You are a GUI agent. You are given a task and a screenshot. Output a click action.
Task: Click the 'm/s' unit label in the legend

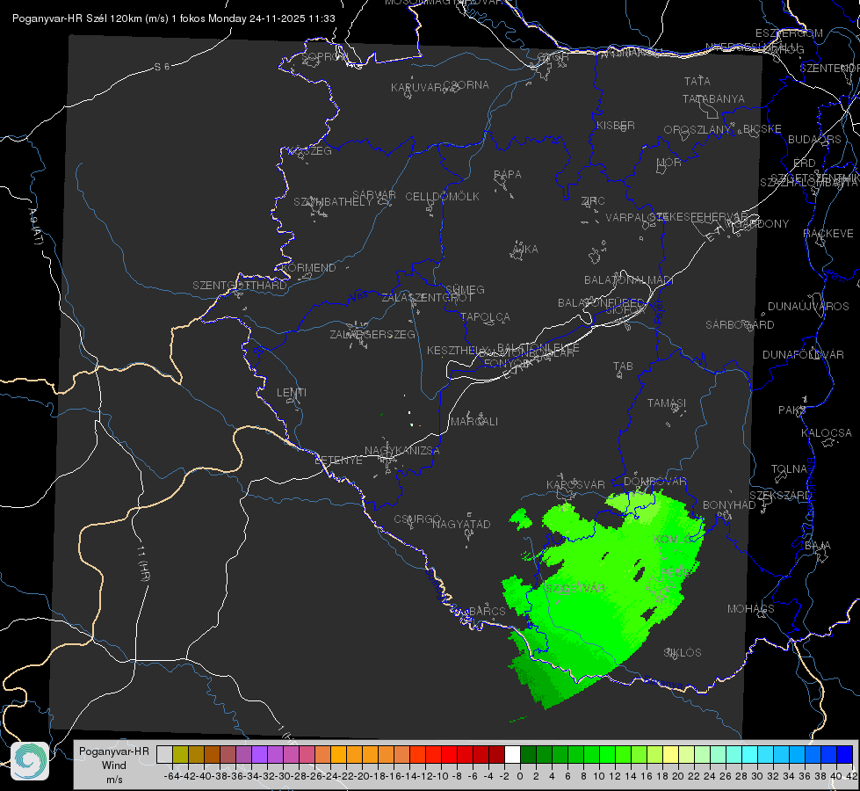tap(114, 780)
